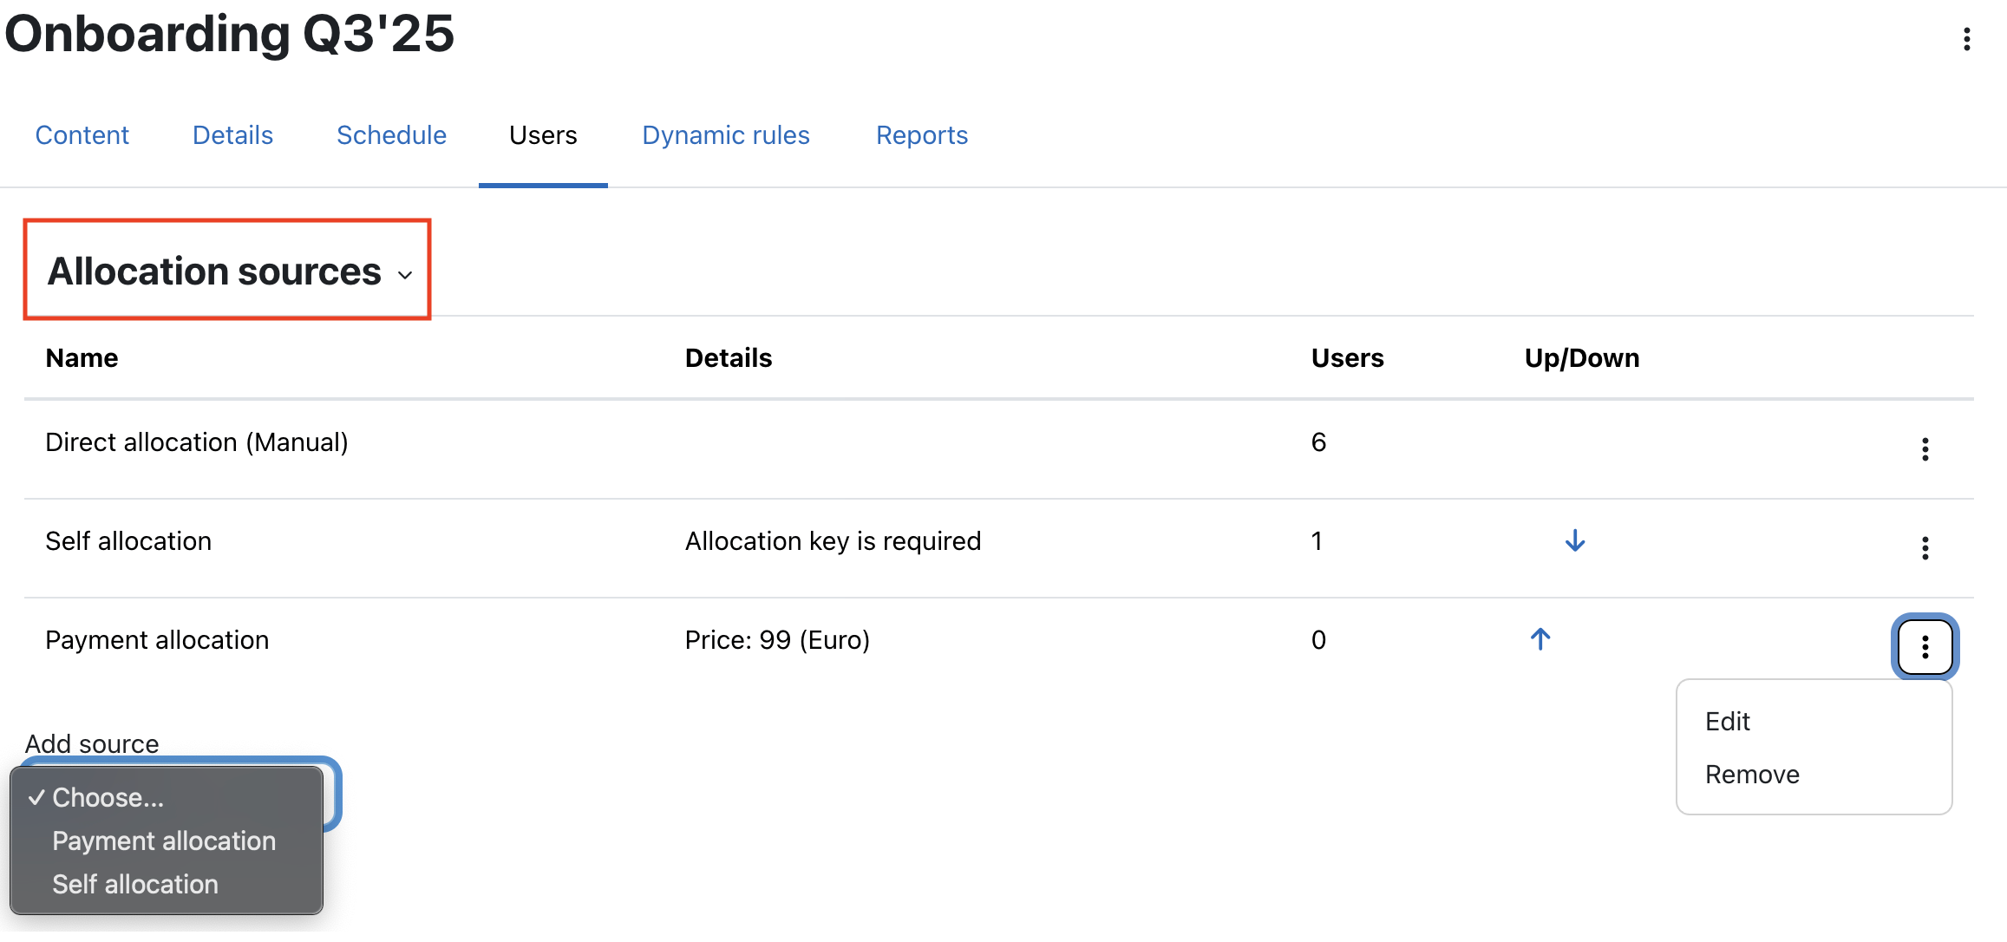Expand the Allocation sources heading dropdown
Screen dimensions: 2007x942
(x=214, y=271)
